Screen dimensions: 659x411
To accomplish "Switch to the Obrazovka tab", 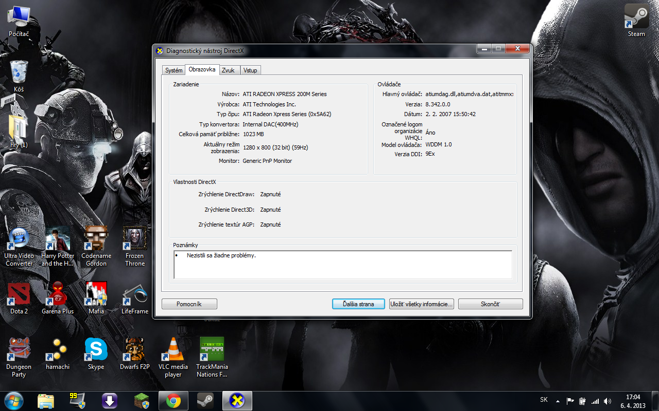I will click(x=202, y=69).
